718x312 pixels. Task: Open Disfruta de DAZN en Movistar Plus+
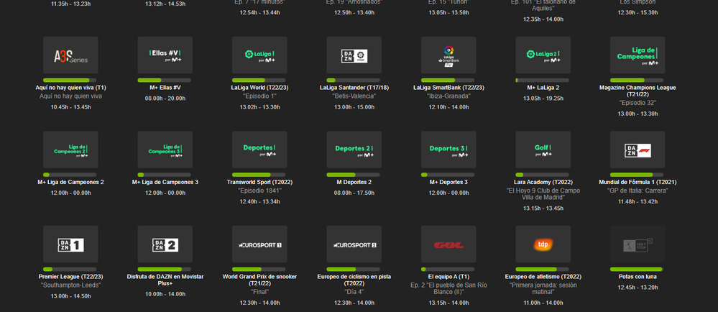pyautogui.click(x=165, y=280)
